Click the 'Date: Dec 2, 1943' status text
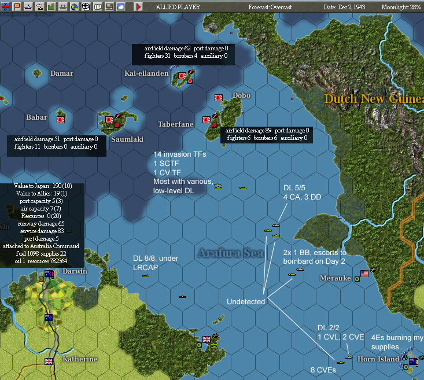The height and width of the screenshot is (380, 424). 344,7
